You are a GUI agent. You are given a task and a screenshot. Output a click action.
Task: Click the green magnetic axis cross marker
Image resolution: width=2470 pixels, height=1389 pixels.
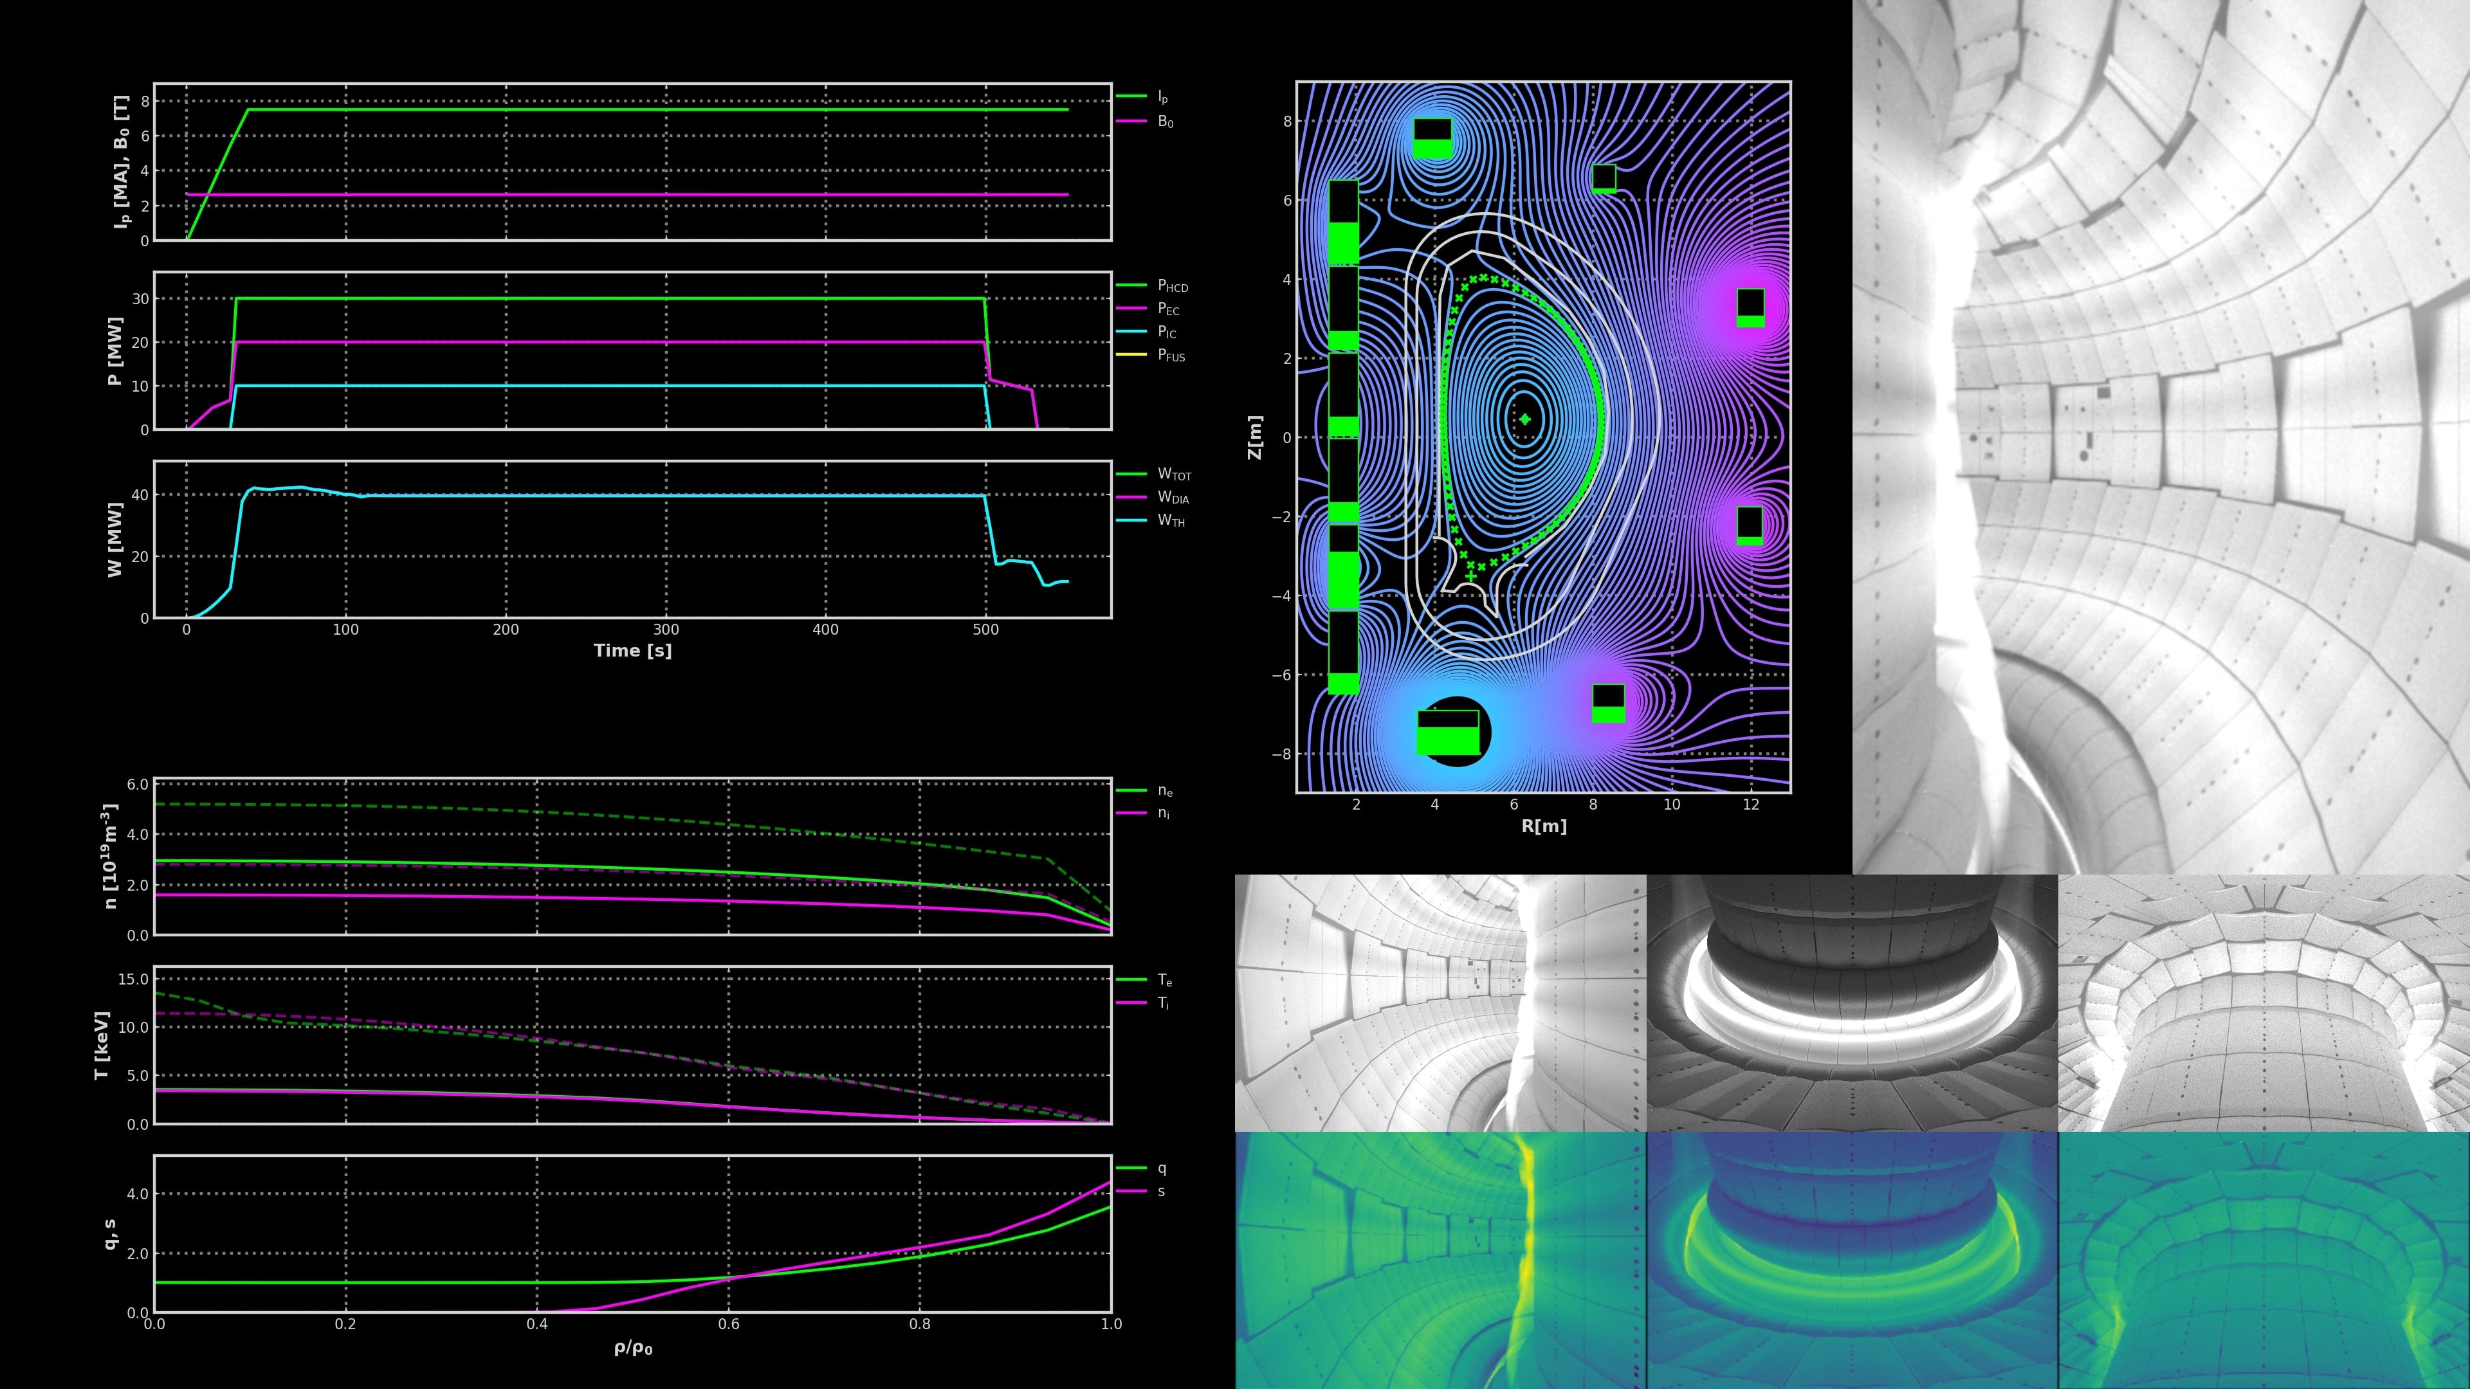[1524, 419]
